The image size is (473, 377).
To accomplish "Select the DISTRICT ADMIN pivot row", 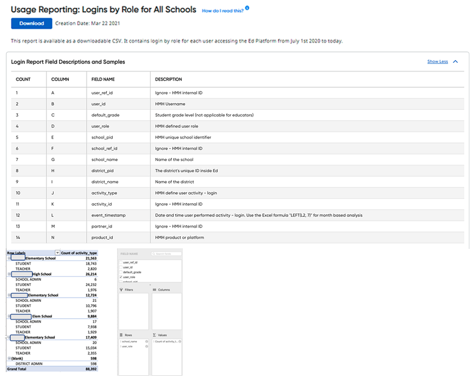I will click(x=52, y=364).
